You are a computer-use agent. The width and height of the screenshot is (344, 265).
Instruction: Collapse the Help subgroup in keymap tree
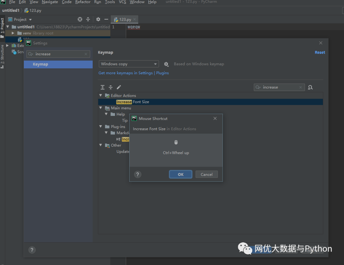[x=106, y=114]
